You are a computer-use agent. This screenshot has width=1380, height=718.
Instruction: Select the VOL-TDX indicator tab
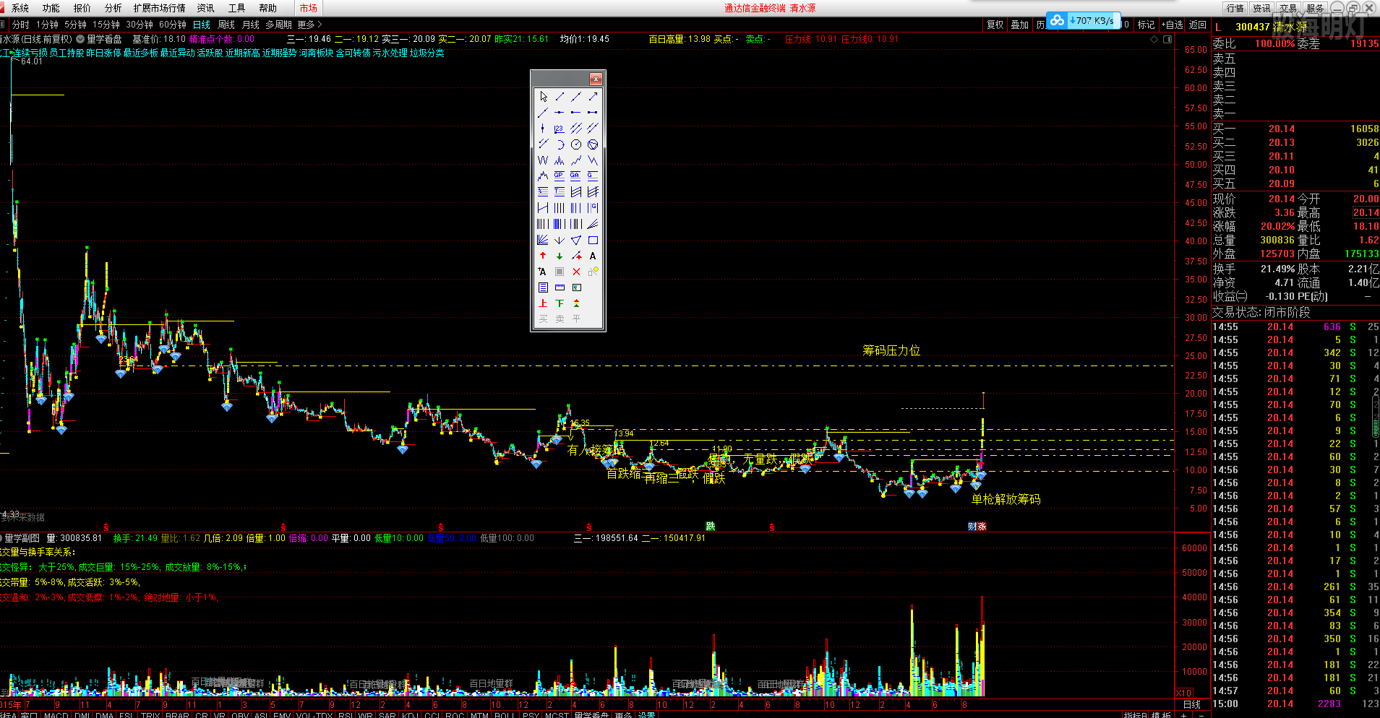pyautogui.click(x=314, y=715)
